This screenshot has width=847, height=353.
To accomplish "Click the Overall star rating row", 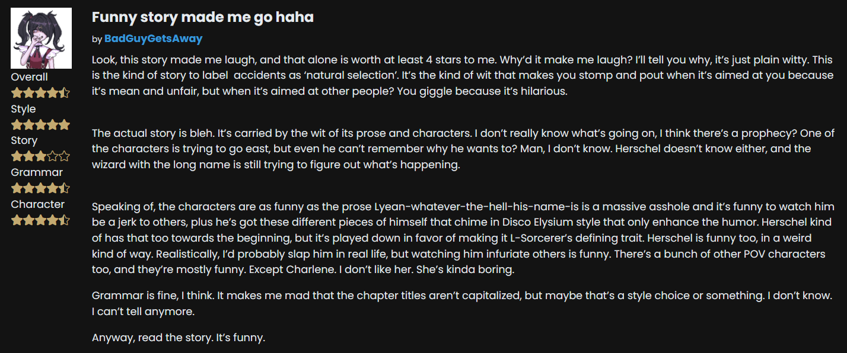I will point(40,93).
